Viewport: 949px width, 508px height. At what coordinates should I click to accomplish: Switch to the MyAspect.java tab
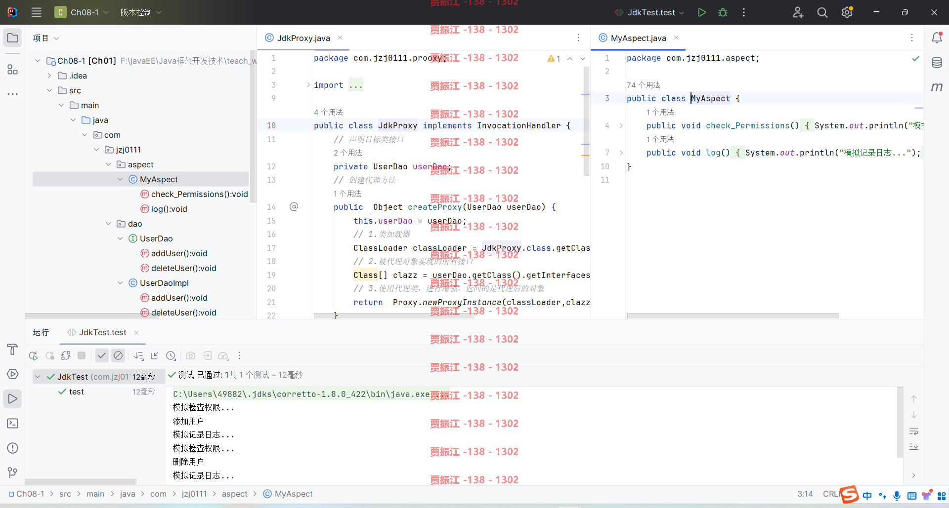(638, 38)
